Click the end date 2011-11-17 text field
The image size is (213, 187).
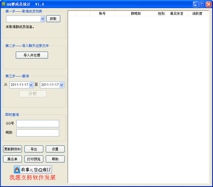click(50, 85)
